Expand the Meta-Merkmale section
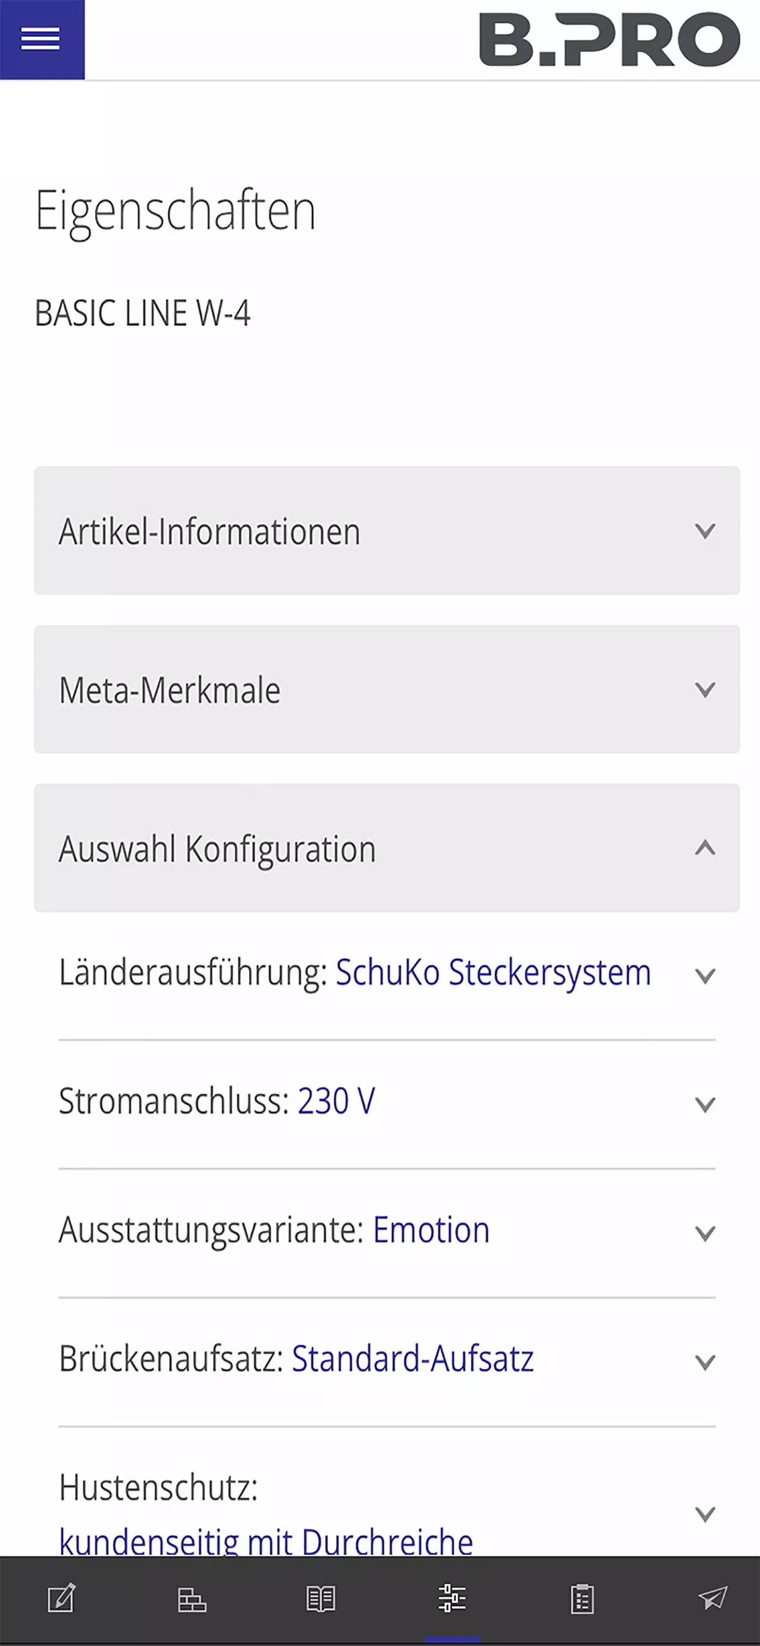The height and width of the screenshot is (1646, 760). [386, 689]
